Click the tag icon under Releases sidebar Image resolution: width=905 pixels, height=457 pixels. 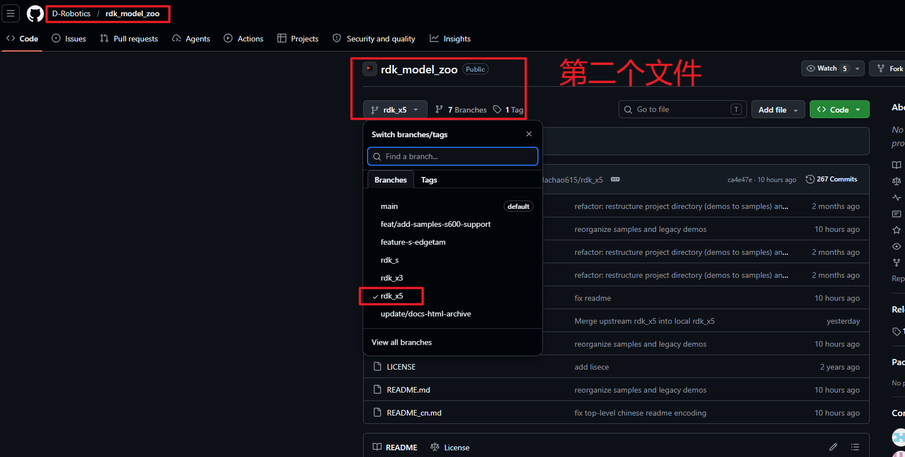point(897,332)
